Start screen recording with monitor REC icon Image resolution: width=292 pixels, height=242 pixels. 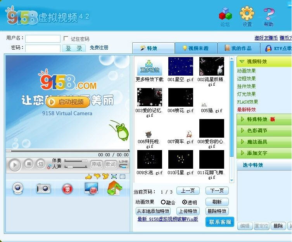pyautogui.click(x=91, y=188)
